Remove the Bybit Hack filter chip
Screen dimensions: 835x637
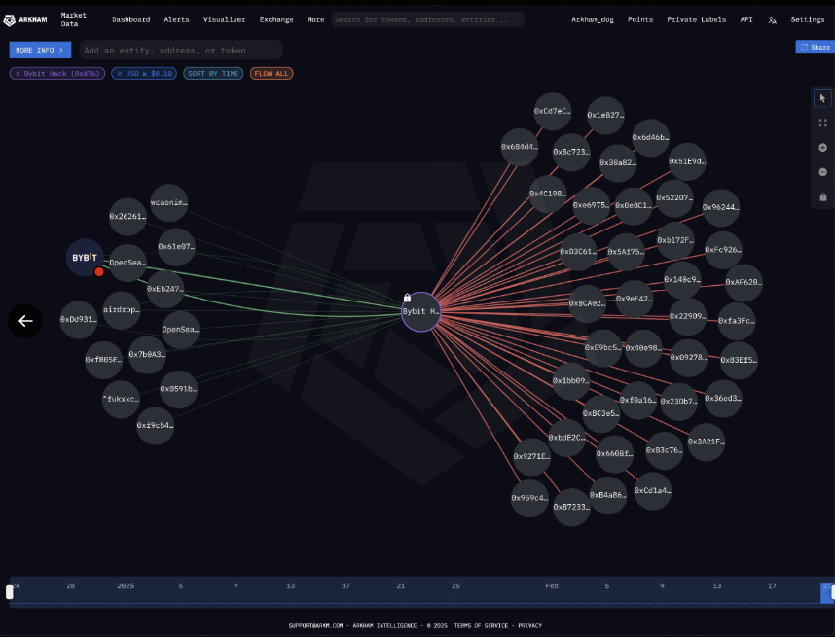[x=18, y=74]
